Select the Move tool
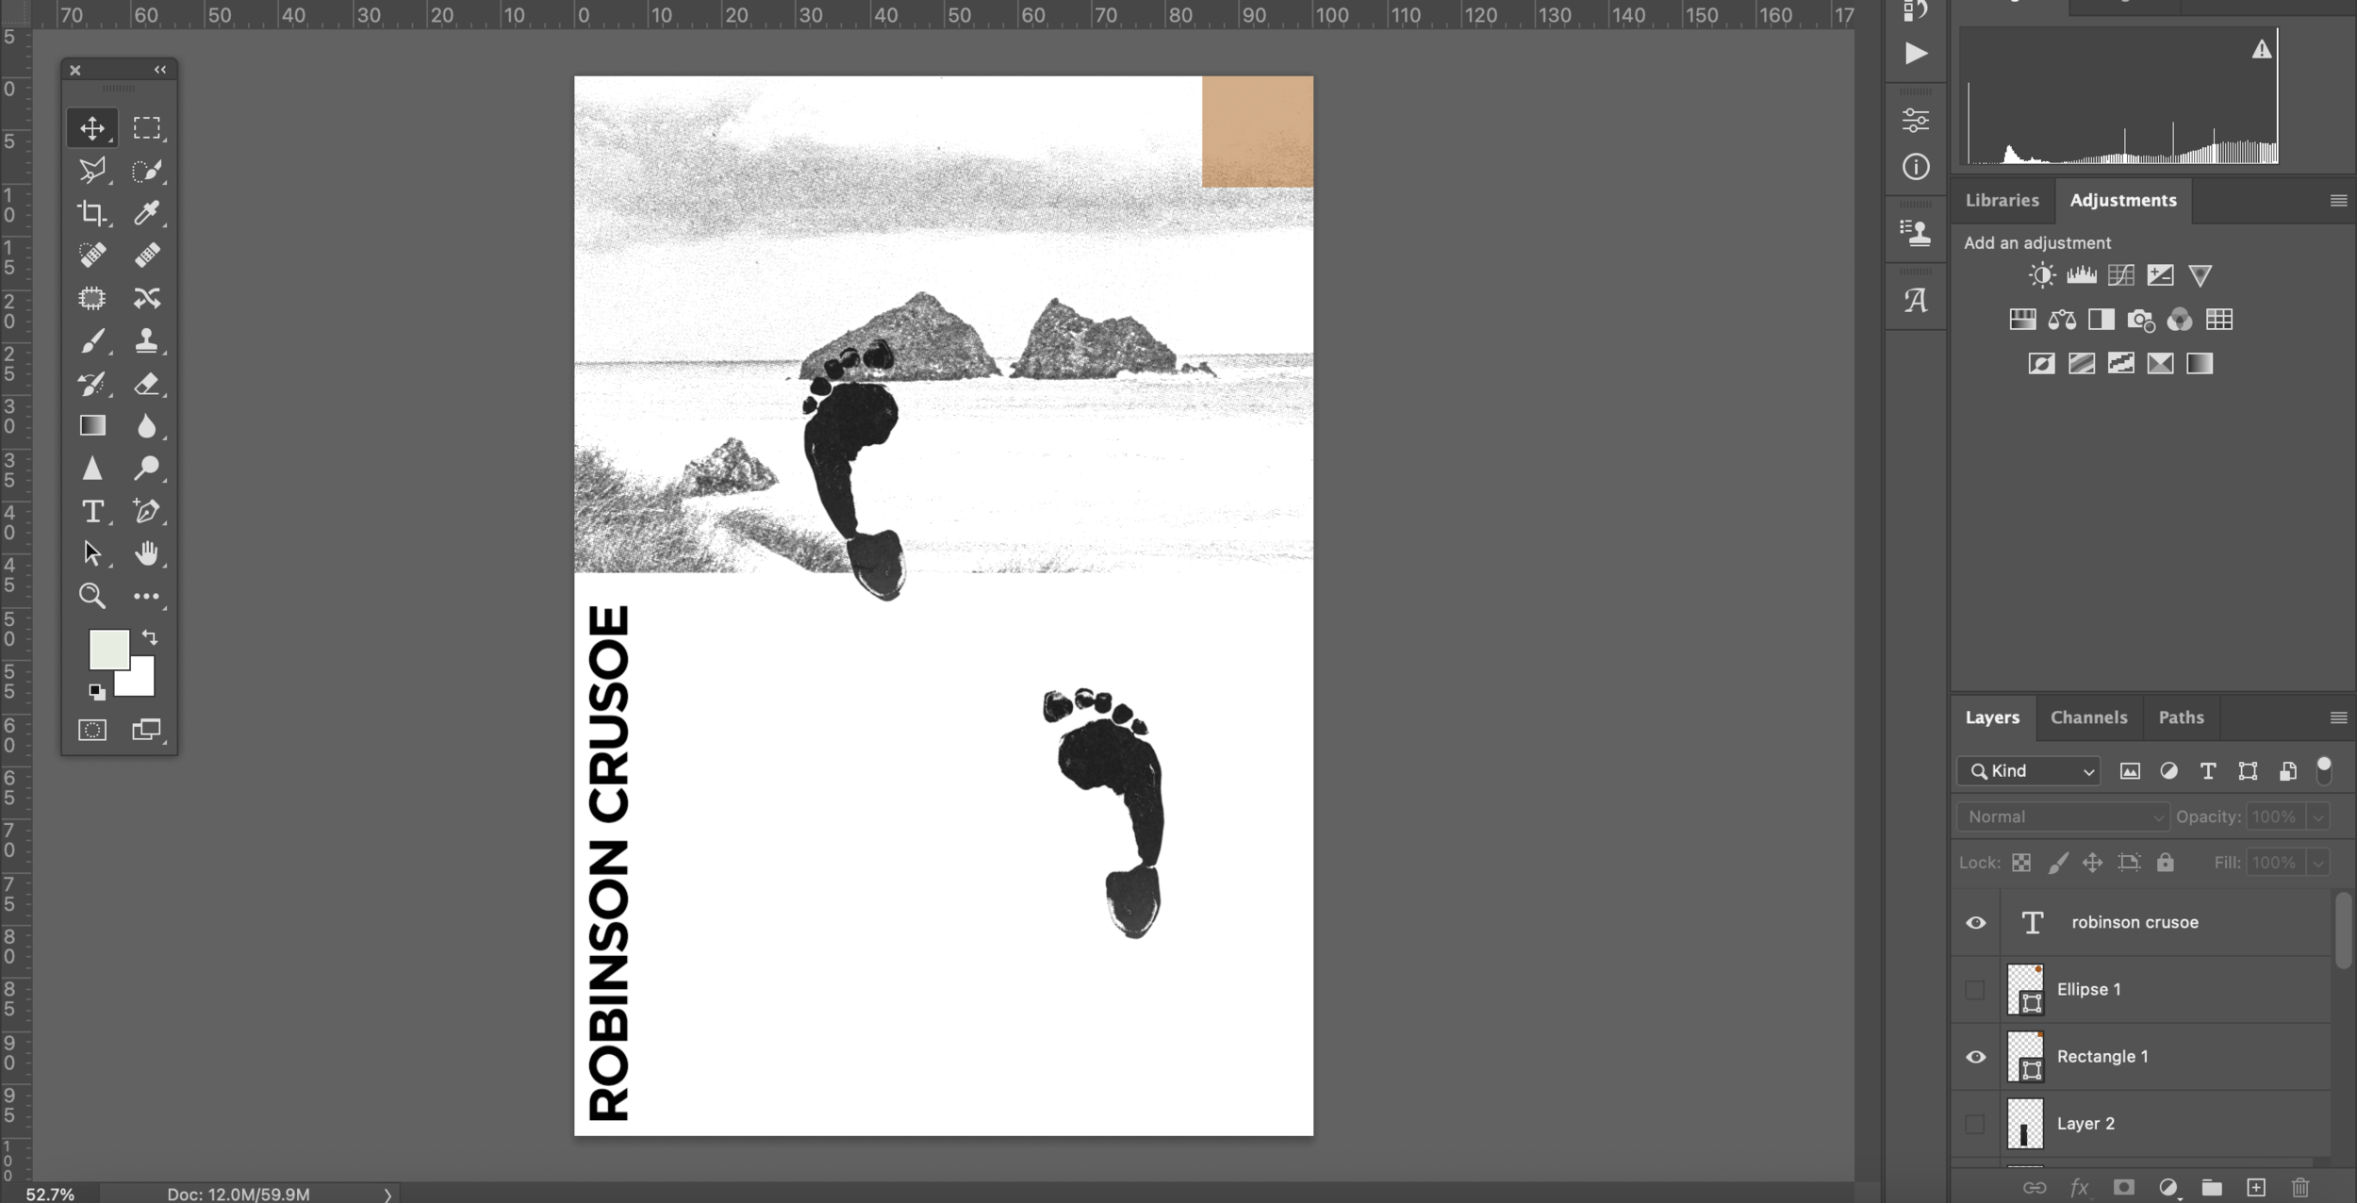The height and width of the screenshot is (1203, 2357). pos(92,128)
